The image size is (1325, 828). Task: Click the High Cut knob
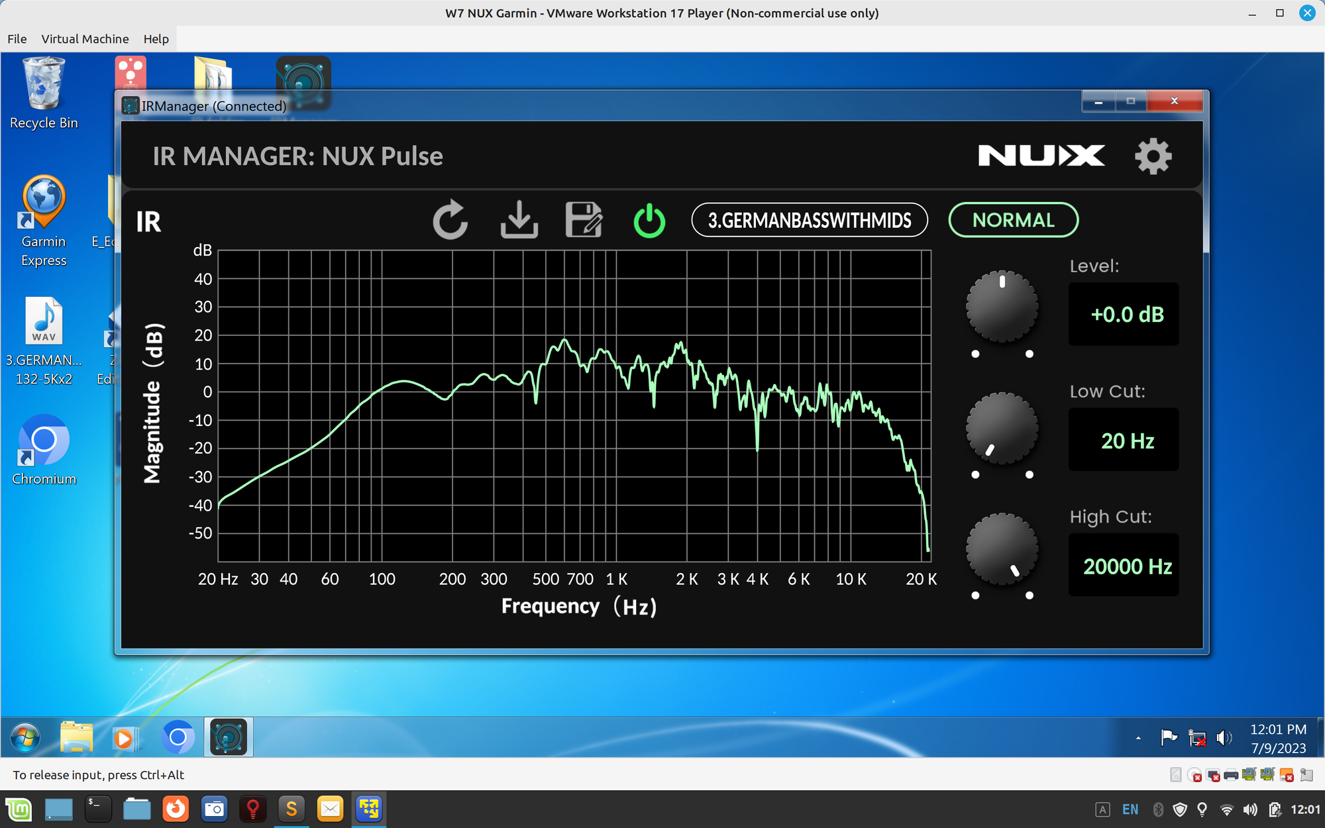(1002, 548)
